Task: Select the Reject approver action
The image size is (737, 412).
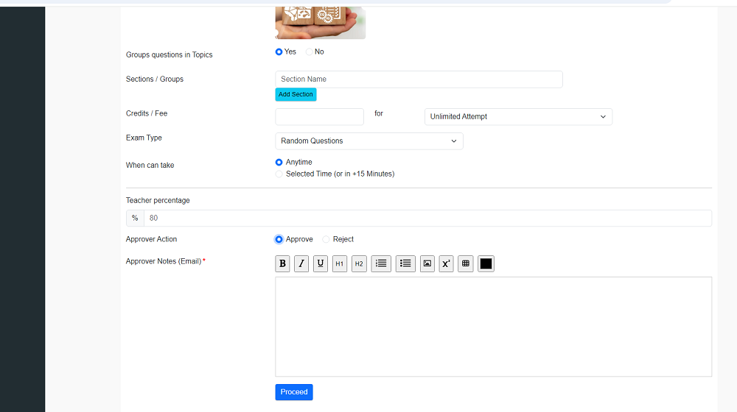Action: 326,240
